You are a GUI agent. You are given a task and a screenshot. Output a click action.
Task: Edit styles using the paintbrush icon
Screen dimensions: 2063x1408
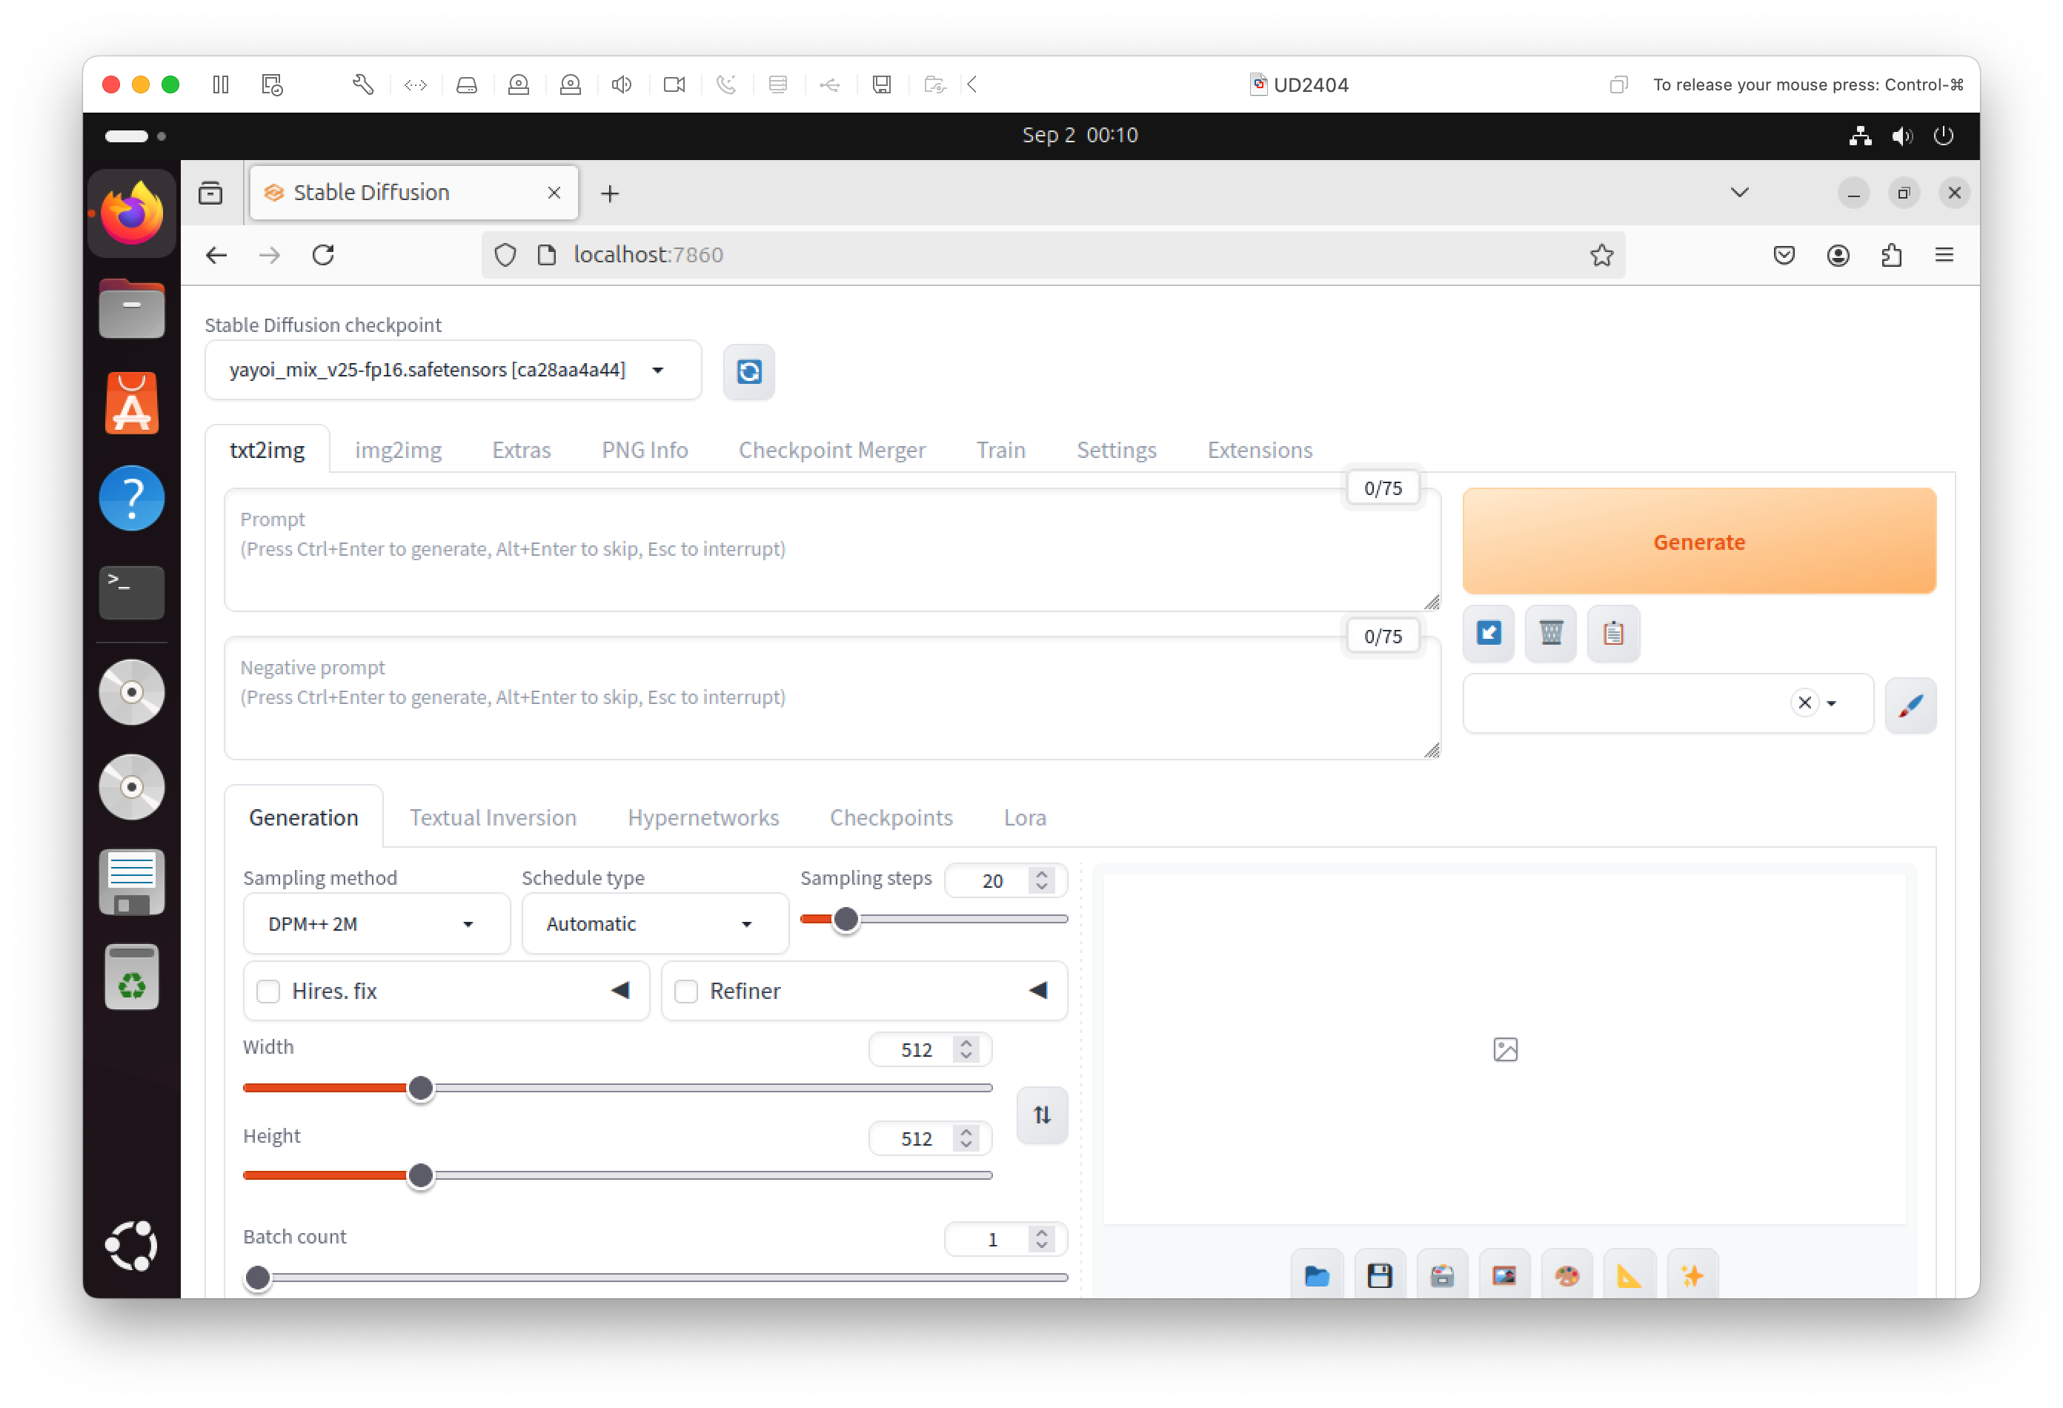pyautogui.click(x=1910, y=705)
